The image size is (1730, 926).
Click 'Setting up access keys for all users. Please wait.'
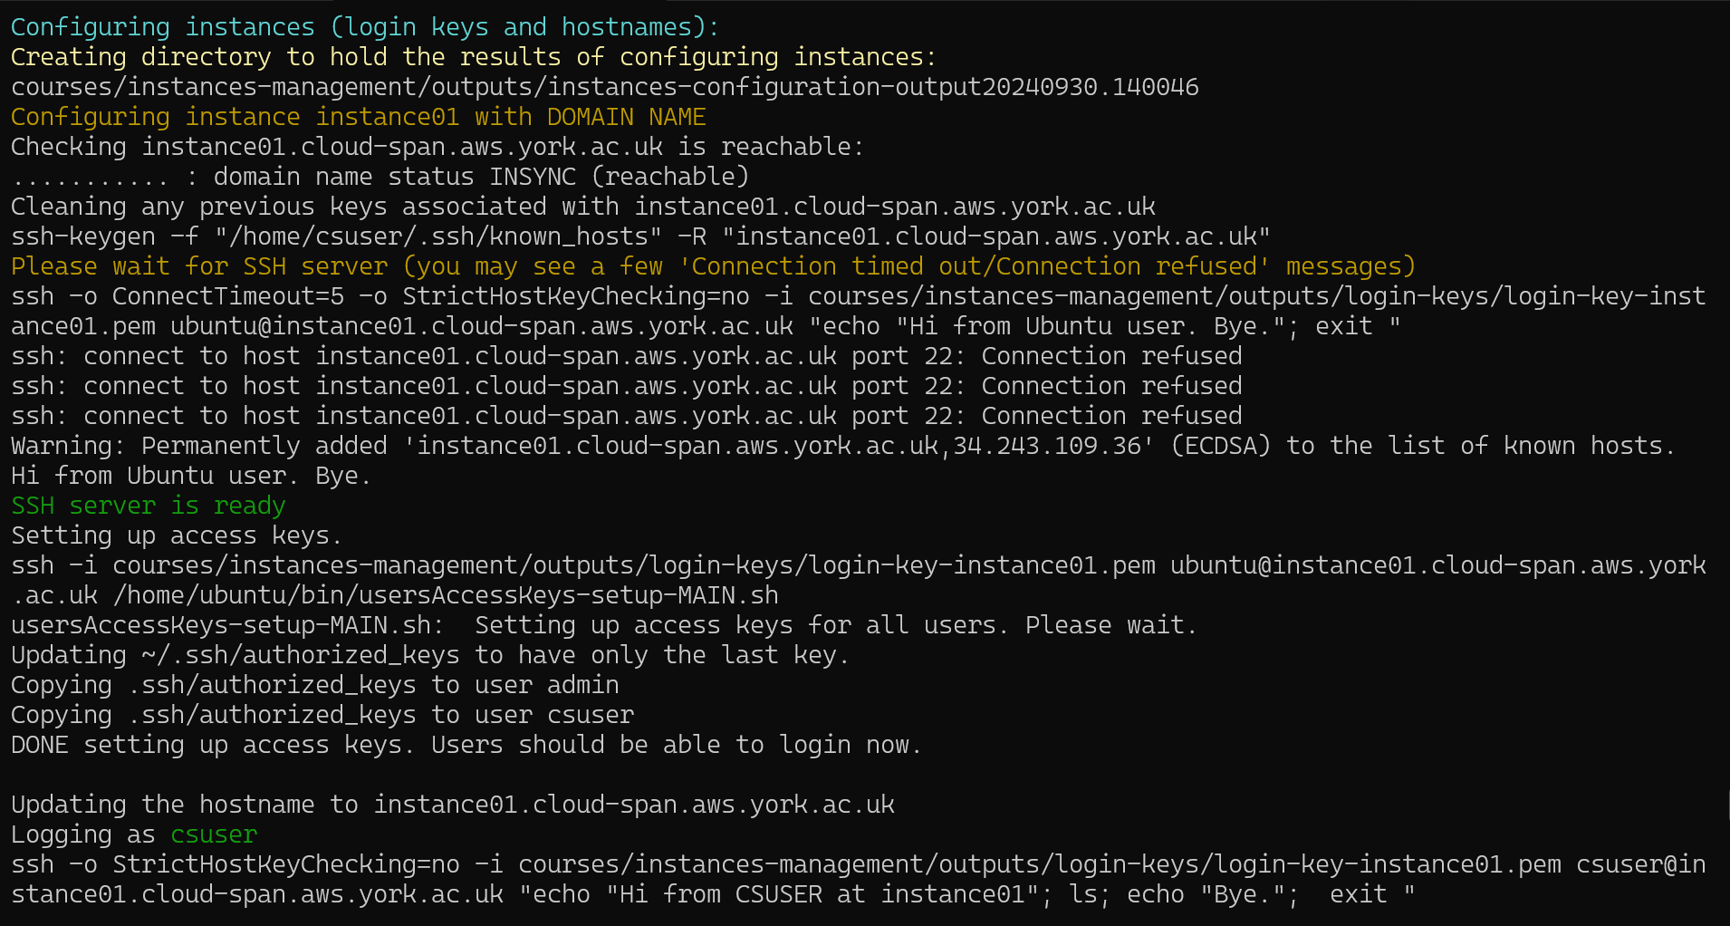coord(836,625)
